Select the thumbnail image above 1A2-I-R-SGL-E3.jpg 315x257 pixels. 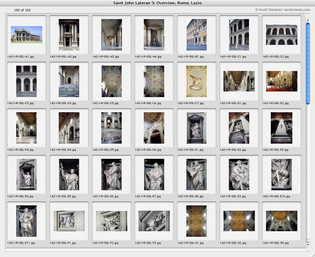point(281,128)
